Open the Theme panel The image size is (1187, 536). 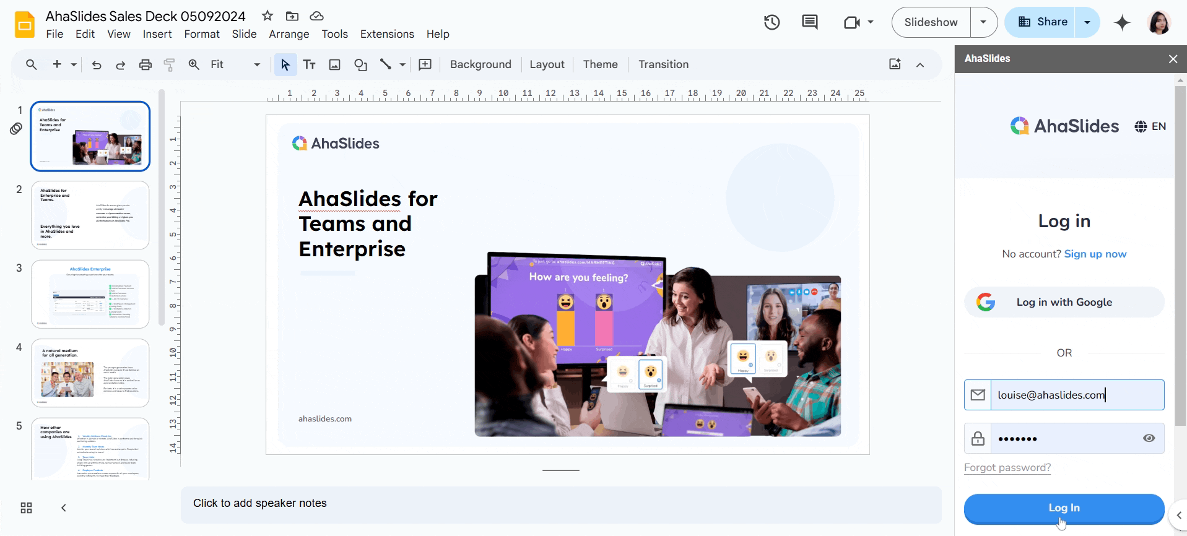601,64
